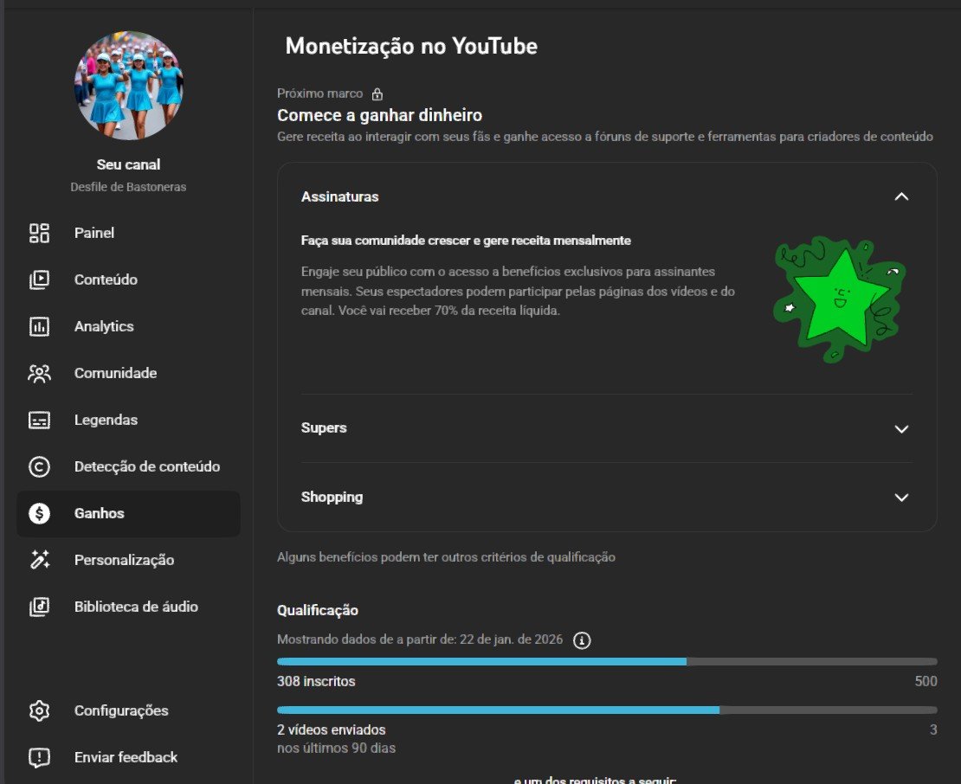This screenshot has width=961, height=784.
Task: Click the 2 vídeos enviados text
Action: tap(331, 729)
